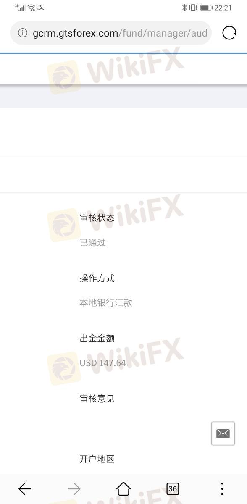This screenshot has height=504, width=247.
Task: Open the three-dot browser menu
Action: point(222,488)
